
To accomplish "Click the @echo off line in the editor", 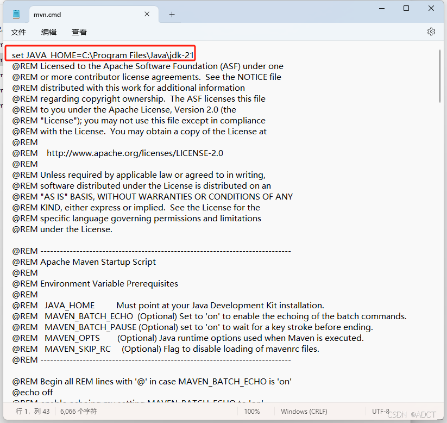I will point(32,392).
